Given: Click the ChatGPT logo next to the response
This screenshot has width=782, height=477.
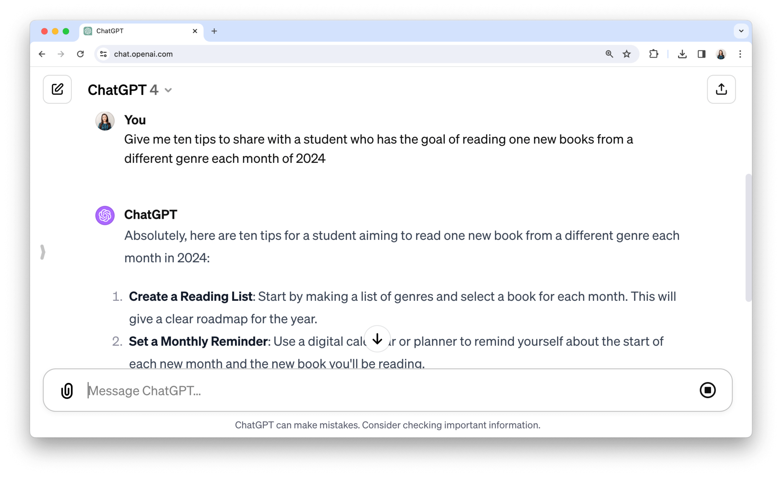Looking at the screenshot, I should [x=105, y=215].
